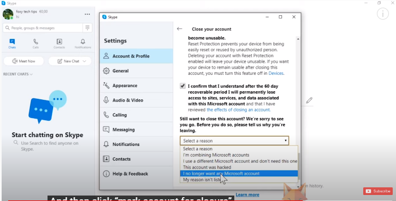This screenshot has height=201, width=396.
Task: Open Calling settings section
Action: [x=137, y=115]
